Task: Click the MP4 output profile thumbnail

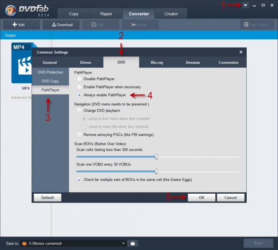Action: [22, 63]
